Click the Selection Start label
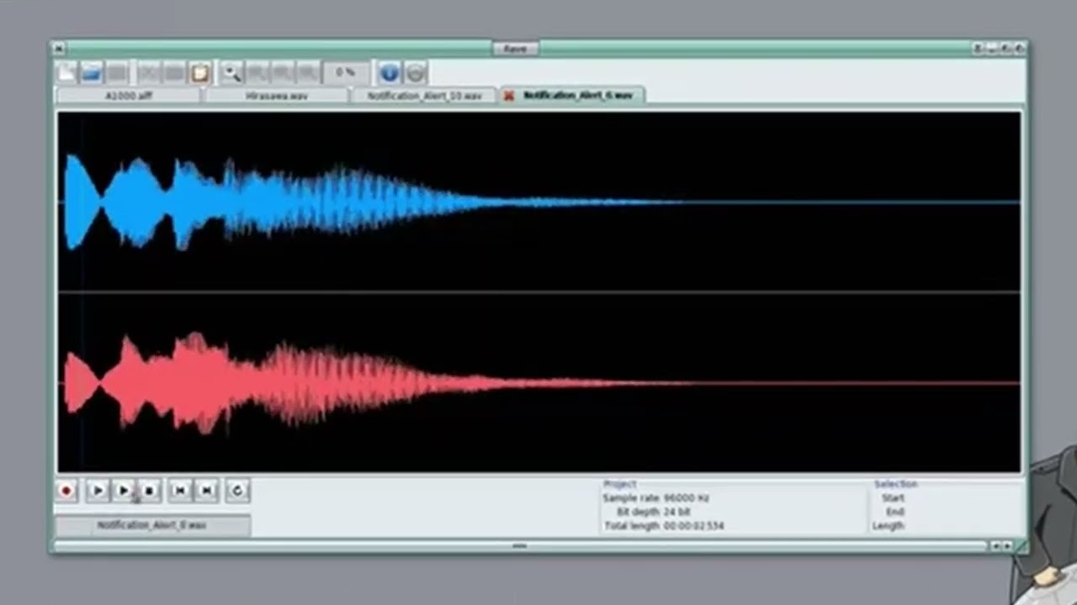Image resolution: width=1077 pixels, height=605 pixels. click(893, 498)
